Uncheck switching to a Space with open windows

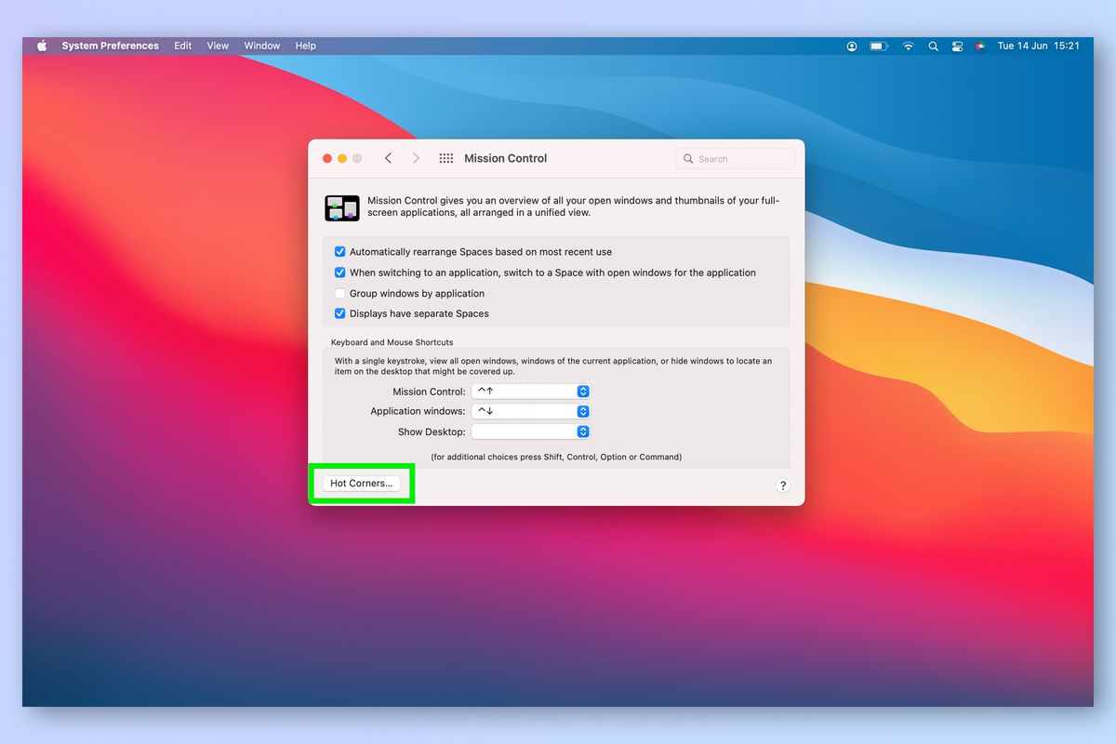point(339,272)
